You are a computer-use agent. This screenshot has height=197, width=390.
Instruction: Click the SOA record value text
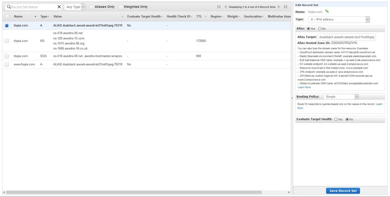(x=88, y=56)
